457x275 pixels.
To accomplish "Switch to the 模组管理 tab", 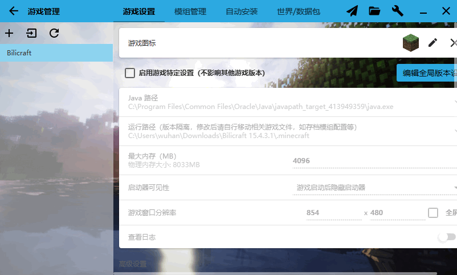I will (190, 11).
